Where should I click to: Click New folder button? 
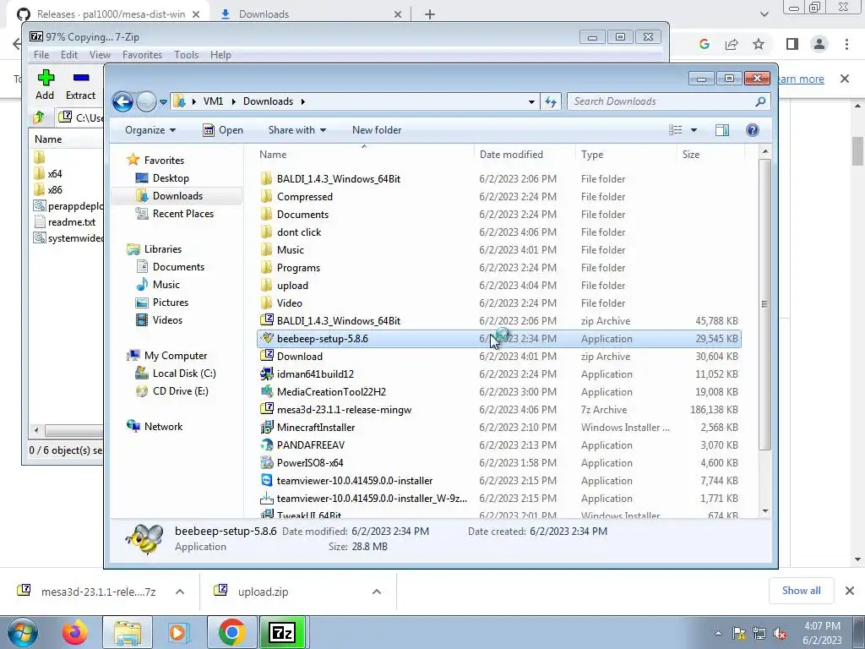click(377, 130)
